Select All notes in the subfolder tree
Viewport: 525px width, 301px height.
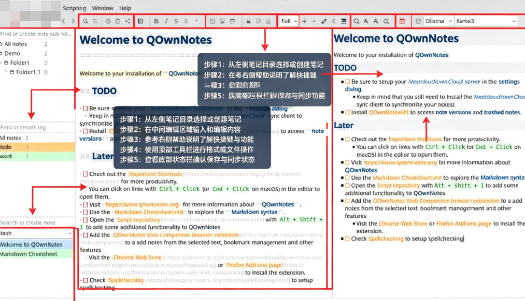click(x=16, y=44)
